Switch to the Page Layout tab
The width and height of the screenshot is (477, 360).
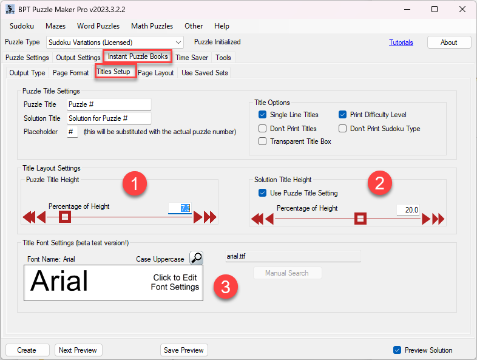[x=155, y=73]
